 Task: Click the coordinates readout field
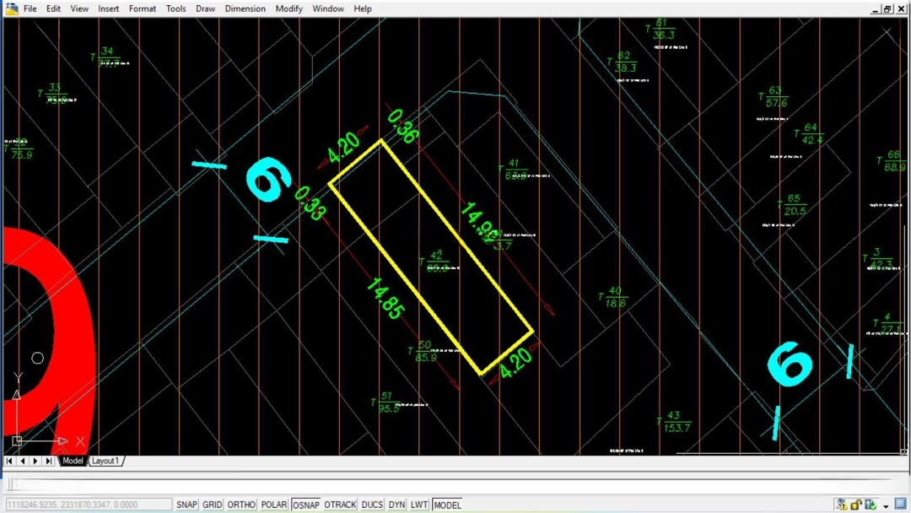(86, 505)
